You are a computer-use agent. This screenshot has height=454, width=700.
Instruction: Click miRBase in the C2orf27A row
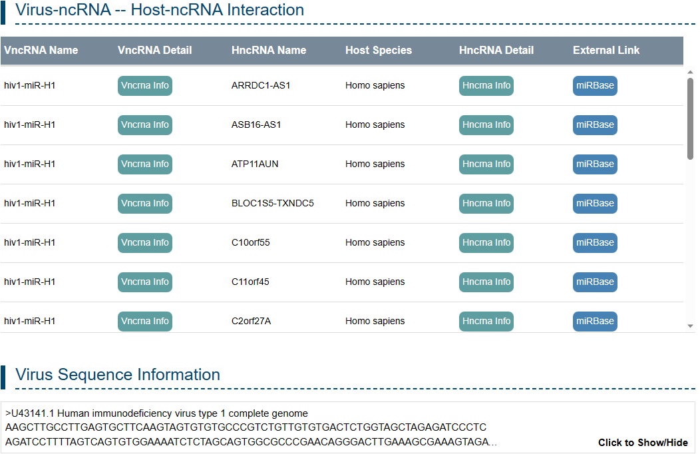(594, 322)
